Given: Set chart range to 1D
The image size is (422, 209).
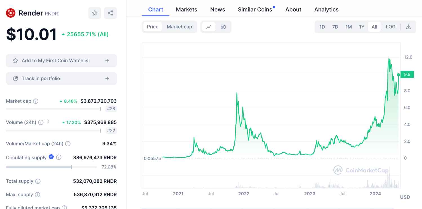Looking at the screenshot, I should 322,27.
